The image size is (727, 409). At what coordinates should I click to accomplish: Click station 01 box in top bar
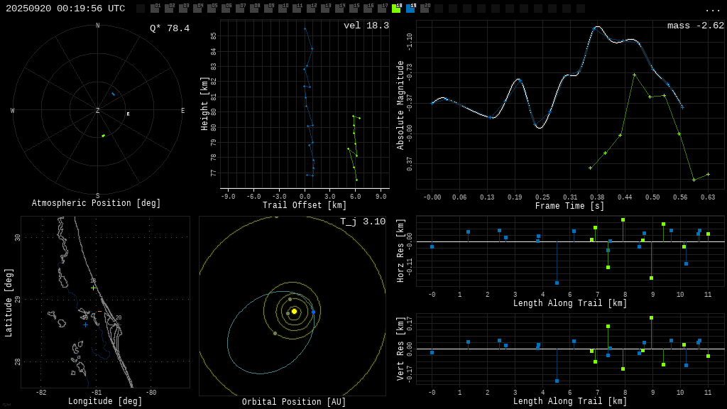pyautogui.click(x=155, y=9)
